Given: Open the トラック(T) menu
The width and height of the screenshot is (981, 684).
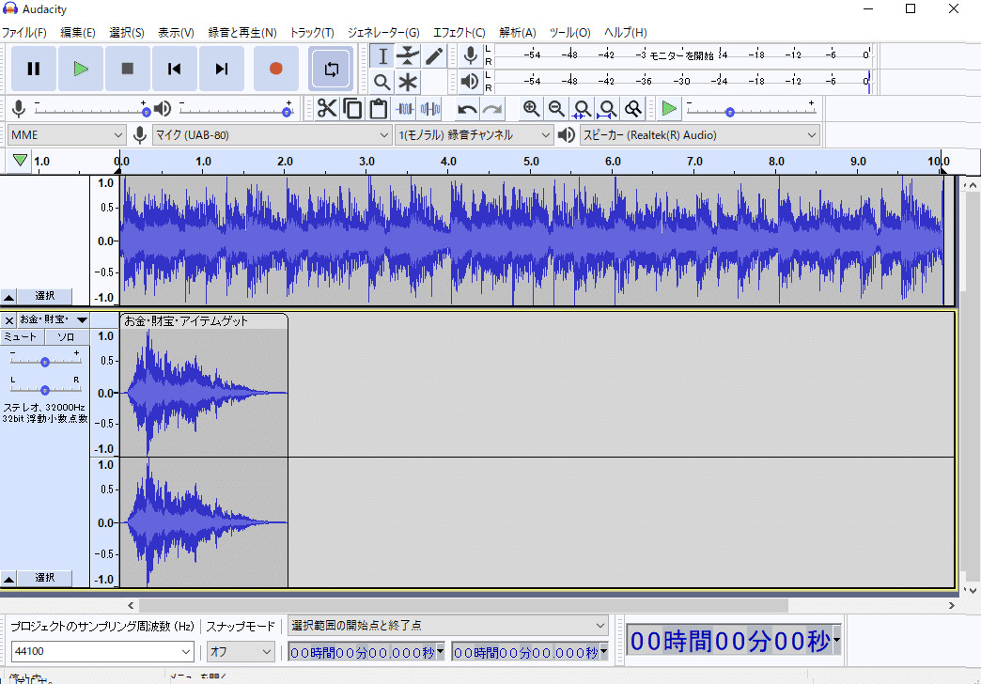Looking at the screenshot, I should point(312,33).
